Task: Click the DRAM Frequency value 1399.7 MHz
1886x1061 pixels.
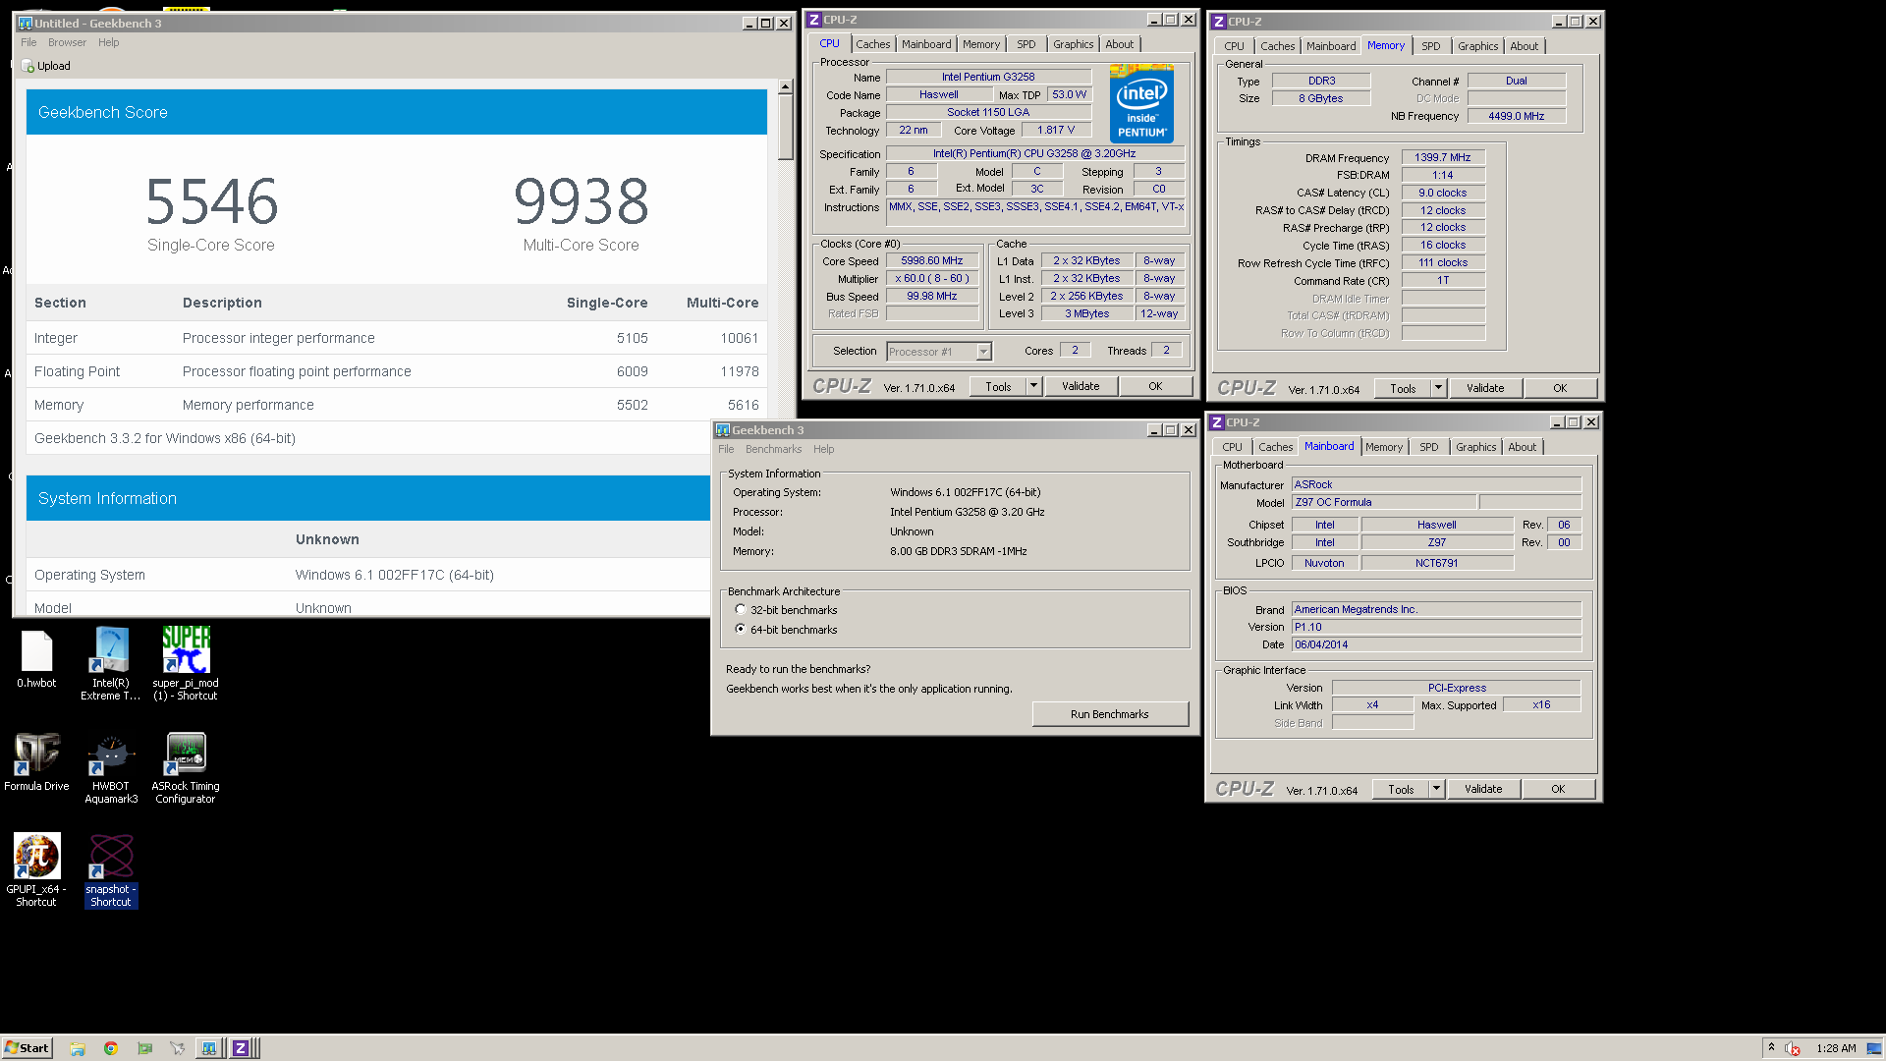Action: point(1443,158)
